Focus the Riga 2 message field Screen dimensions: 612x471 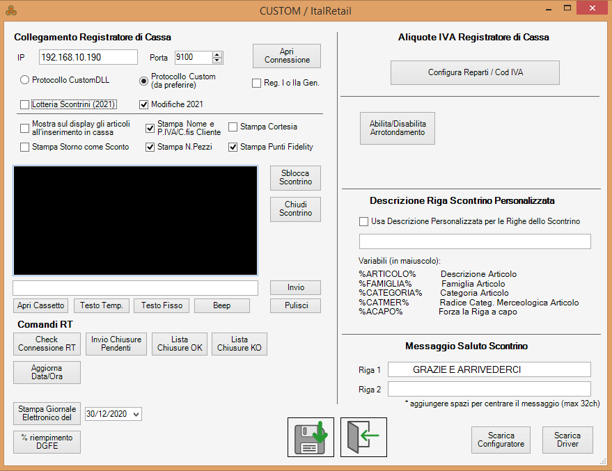[x=489, y=389]
